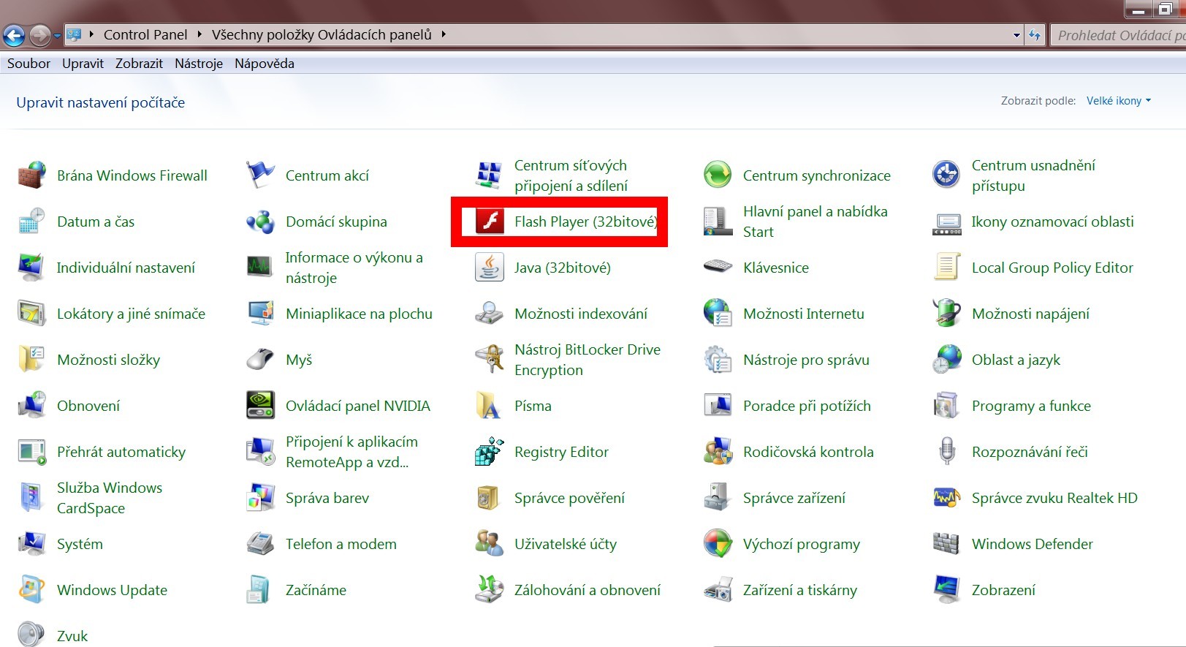Open the Systém link
The width and height of the screenshot is (1186, 647).
point(80,544)
